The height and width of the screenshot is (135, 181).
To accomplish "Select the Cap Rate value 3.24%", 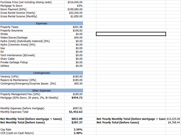I will click(78, 130).
